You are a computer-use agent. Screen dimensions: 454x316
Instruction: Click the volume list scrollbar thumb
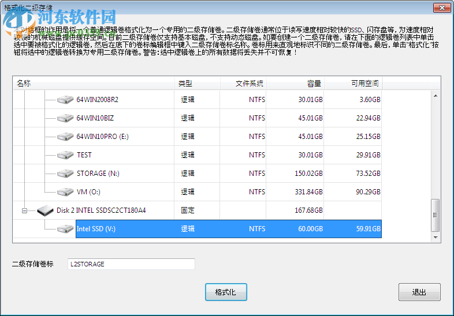coord(435,215)
